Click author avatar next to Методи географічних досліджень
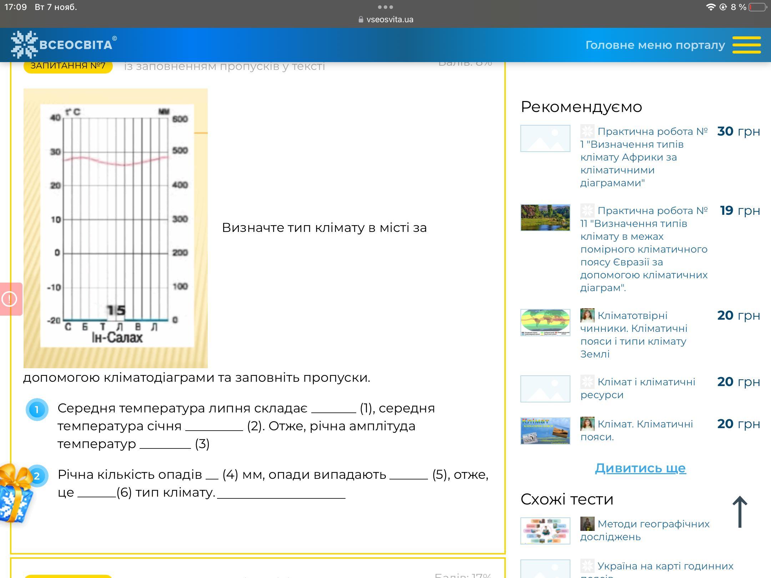Screen dimensions: 771x578 pos(587,524)
